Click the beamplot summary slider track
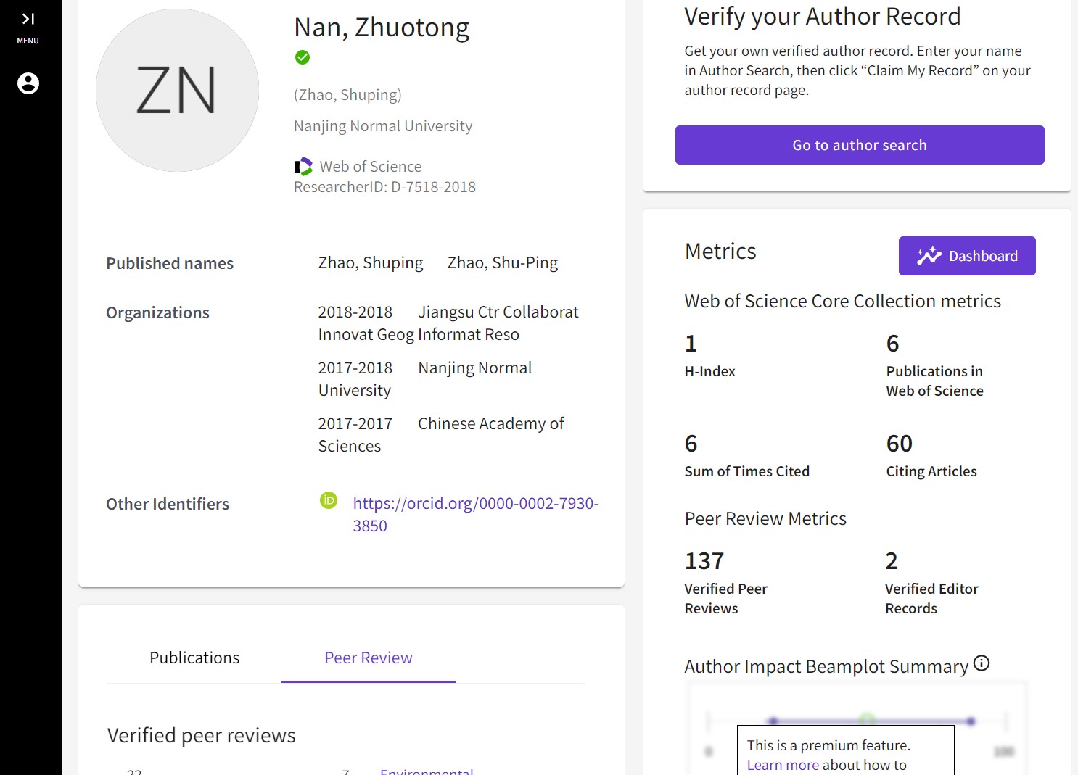Screen dimensions: 1078x775 click(x=871, y=721)
